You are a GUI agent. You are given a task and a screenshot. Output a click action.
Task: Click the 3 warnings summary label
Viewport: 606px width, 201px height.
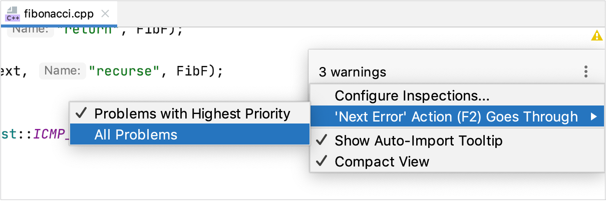coord(353,72)
